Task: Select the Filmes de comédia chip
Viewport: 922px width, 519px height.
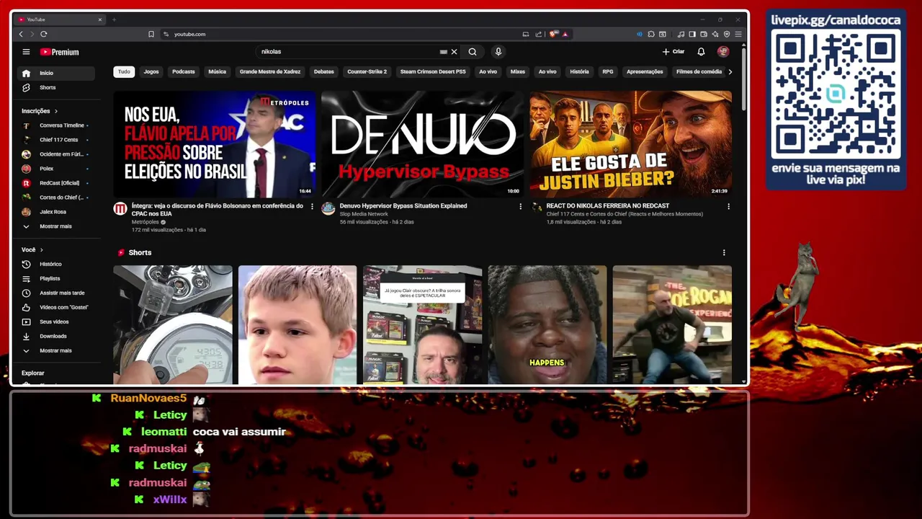Action: [x=699, y=71]
